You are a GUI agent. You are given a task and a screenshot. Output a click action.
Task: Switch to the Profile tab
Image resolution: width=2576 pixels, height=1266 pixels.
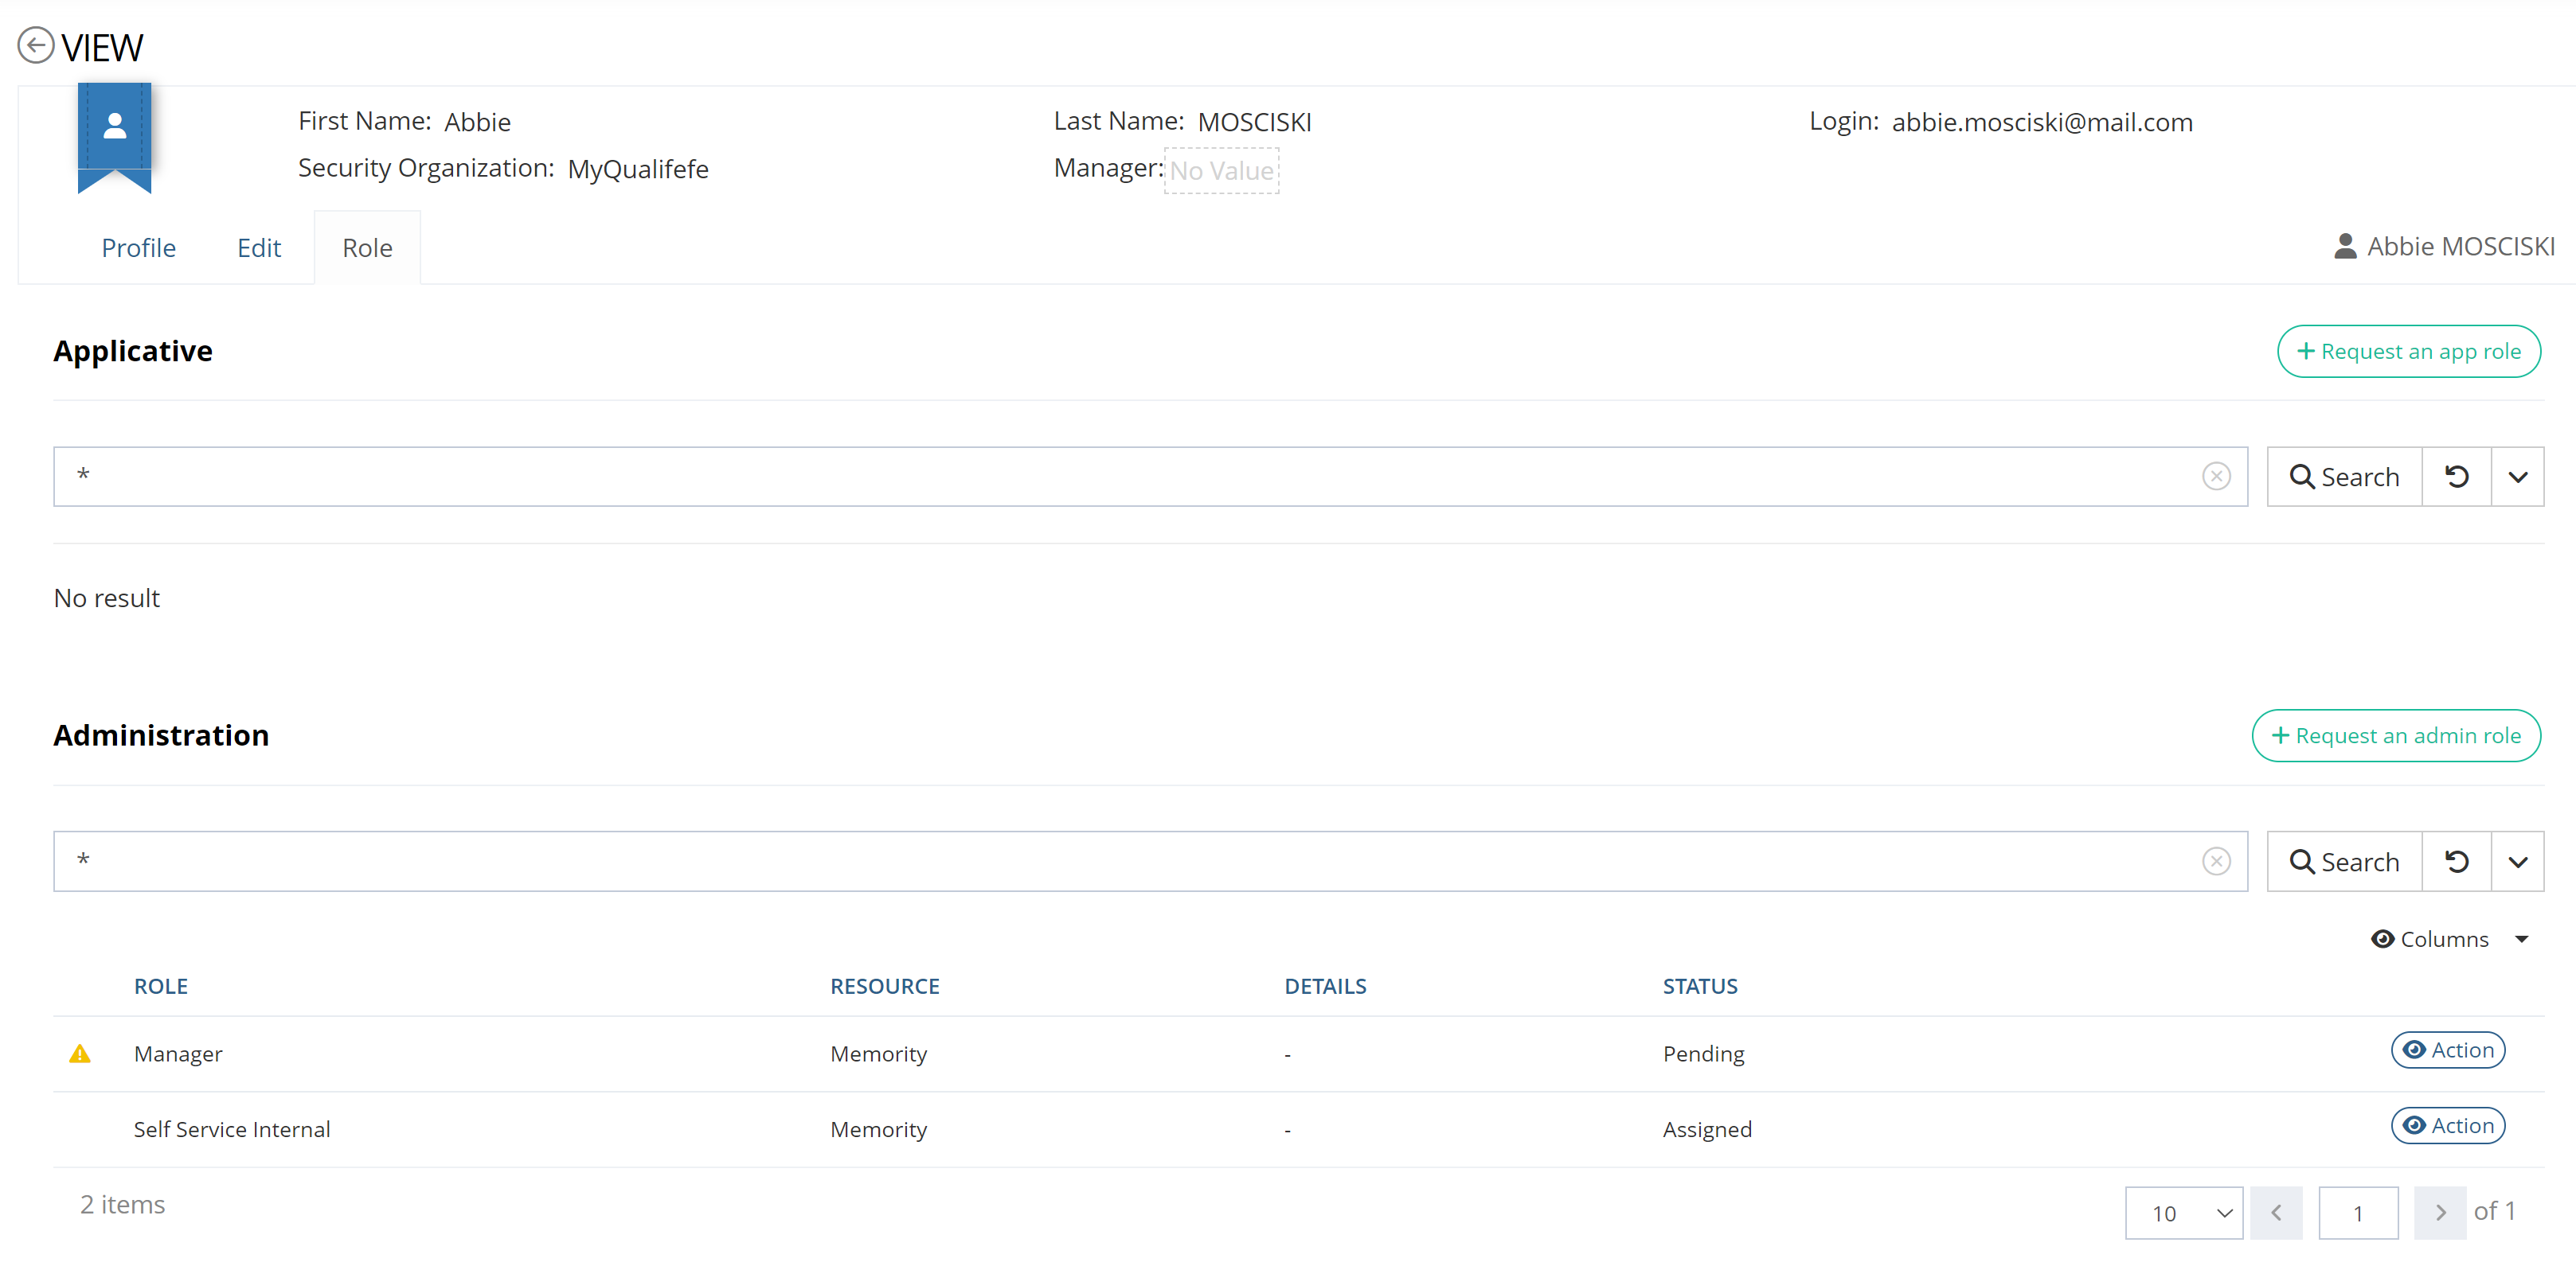[138, 247]
